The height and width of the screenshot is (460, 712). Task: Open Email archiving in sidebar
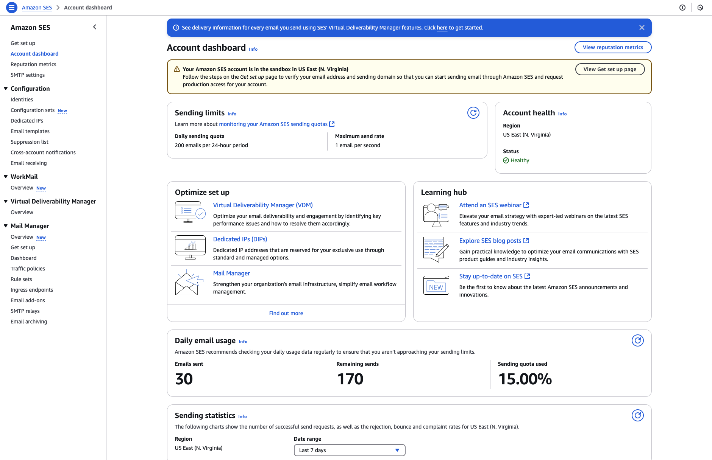click(x=29, y=322)
